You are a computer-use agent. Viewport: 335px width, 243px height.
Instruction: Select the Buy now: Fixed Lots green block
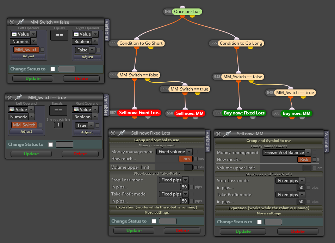pos(244,113)
